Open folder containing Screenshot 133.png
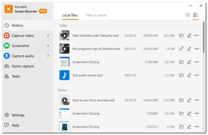This screenshot has width=208, height=135. (x=181, y=62)
